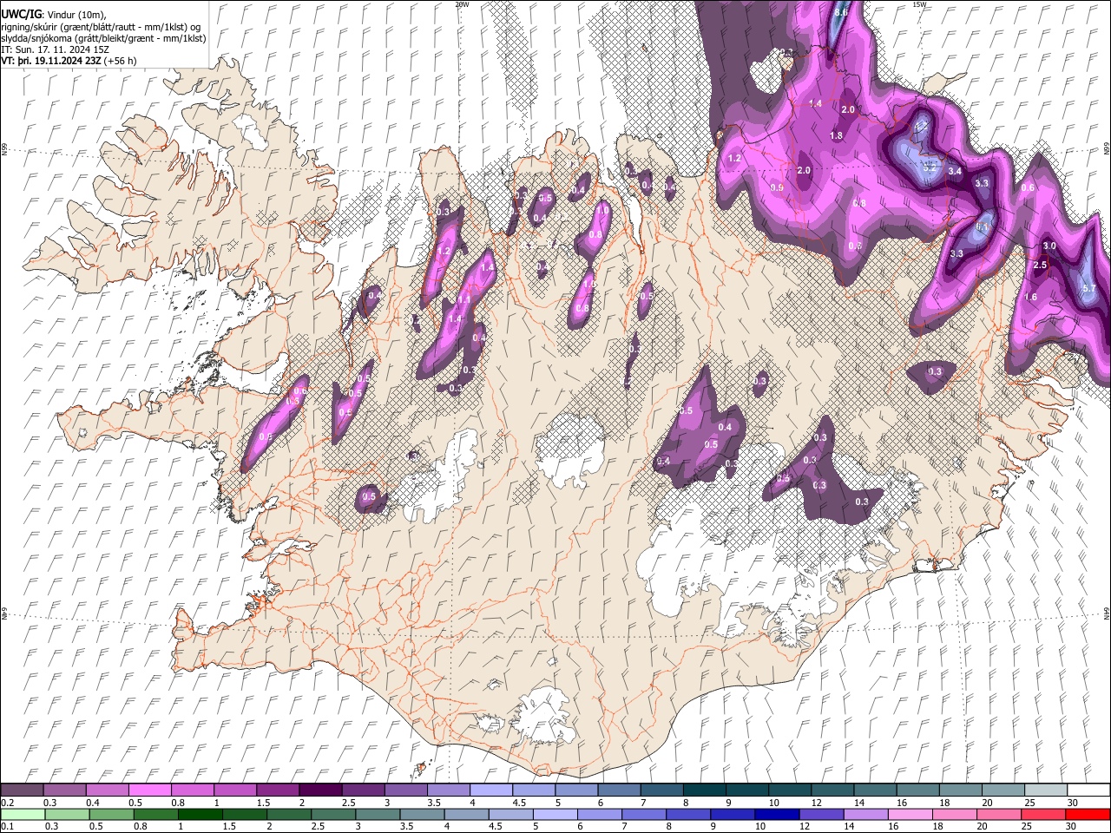Select the 'slydda/snjókoma' legend description line
The height and width of the screenshot is (833, 1111).
tap(103, 38)
